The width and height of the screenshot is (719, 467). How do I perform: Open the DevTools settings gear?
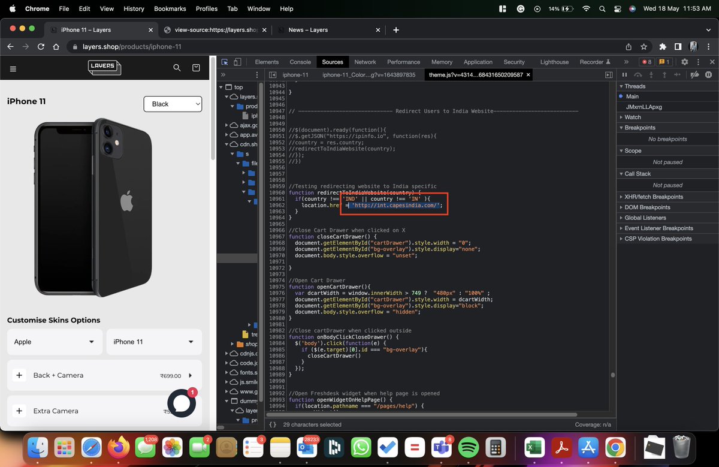(685, 62)
